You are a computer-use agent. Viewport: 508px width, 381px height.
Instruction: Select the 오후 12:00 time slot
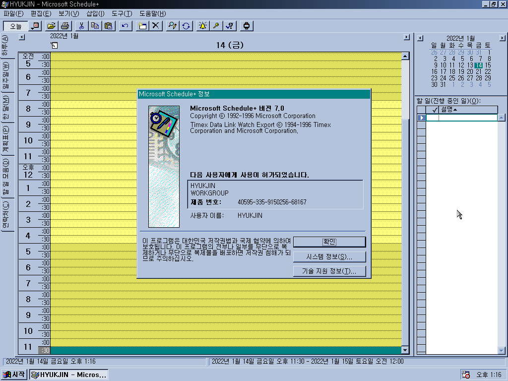pyautogui.click(x=226, y=168)
